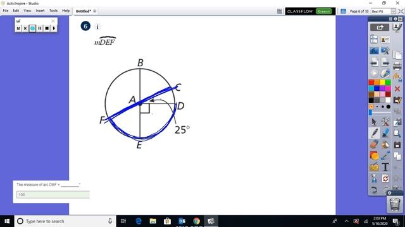
Task: Select the Text tool T
Action: tap(385, 167)
